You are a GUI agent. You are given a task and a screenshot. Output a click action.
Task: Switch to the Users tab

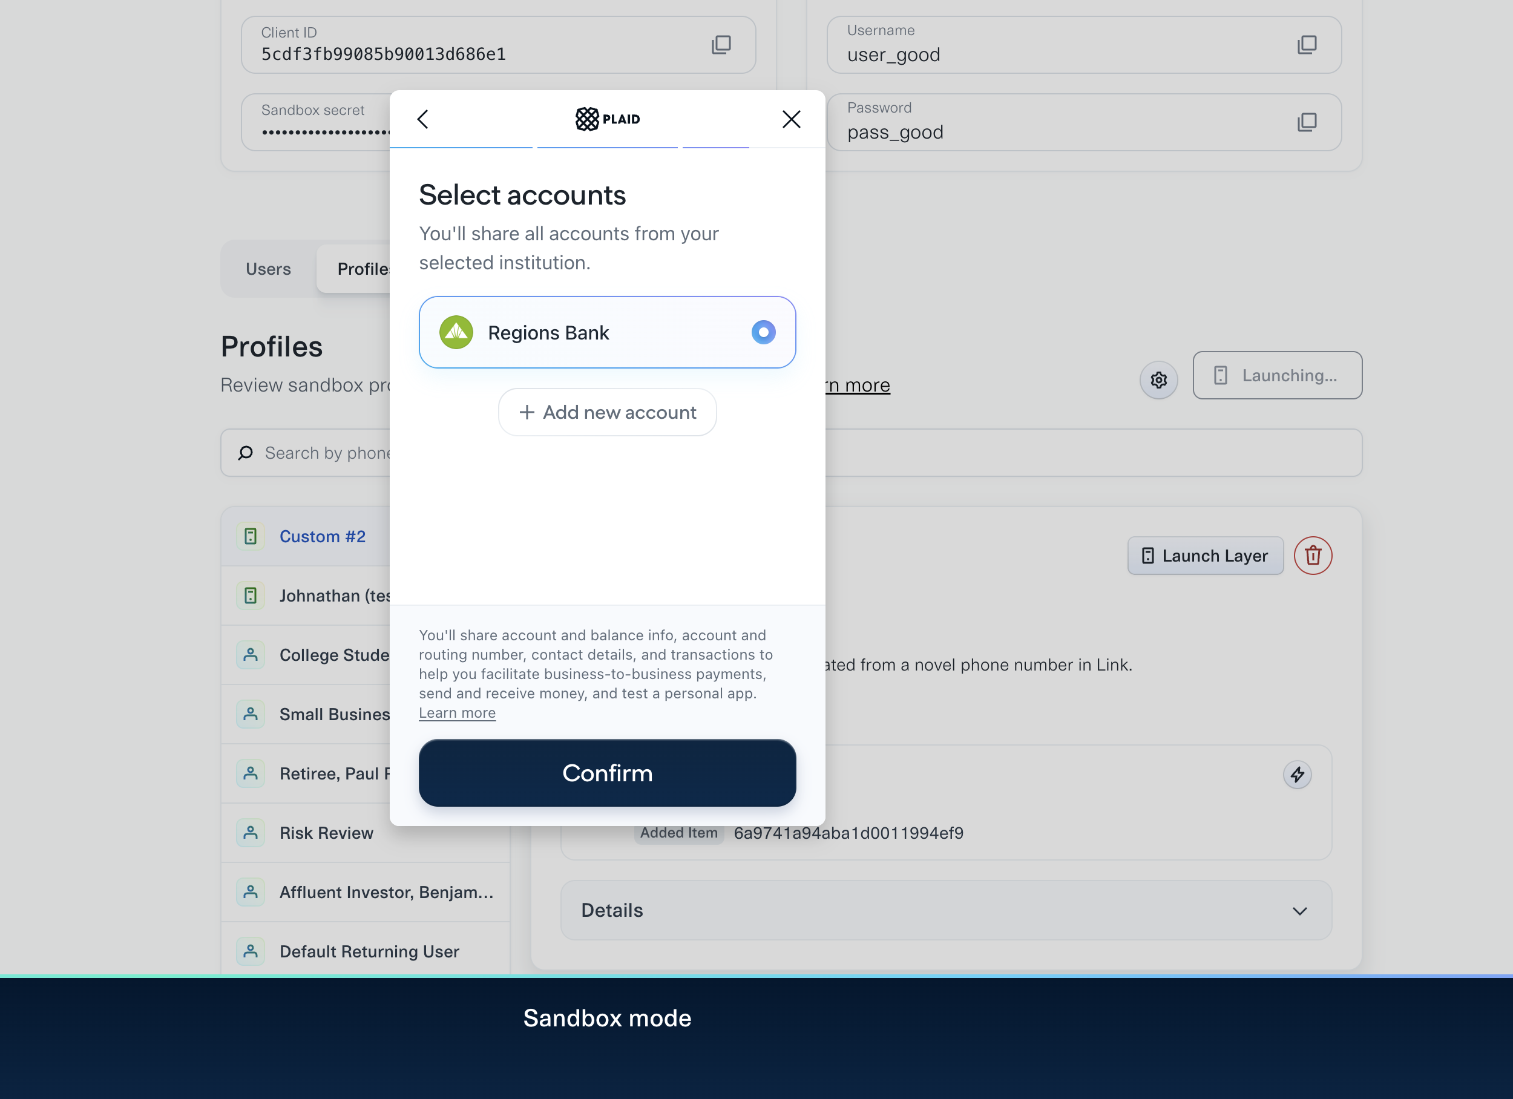[x=268, y=269]
